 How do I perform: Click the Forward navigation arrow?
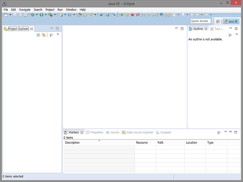206,15
